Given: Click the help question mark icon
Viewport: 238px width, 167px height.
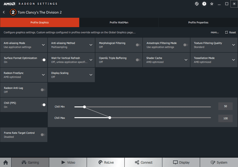Looking at the screenshot, I should (204, 4).
